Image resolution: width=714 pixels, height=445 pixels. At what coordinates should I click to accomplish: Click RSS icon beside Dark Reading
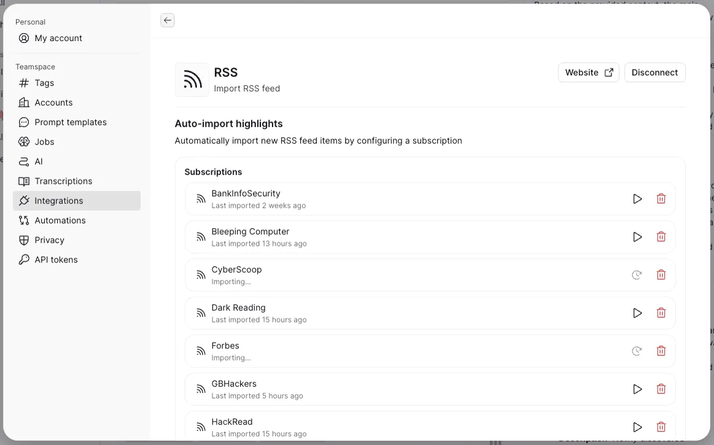coord(201,313)
